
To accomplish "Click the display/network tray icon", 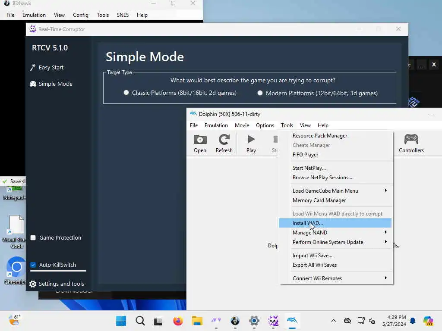I will tap(361, 321).
